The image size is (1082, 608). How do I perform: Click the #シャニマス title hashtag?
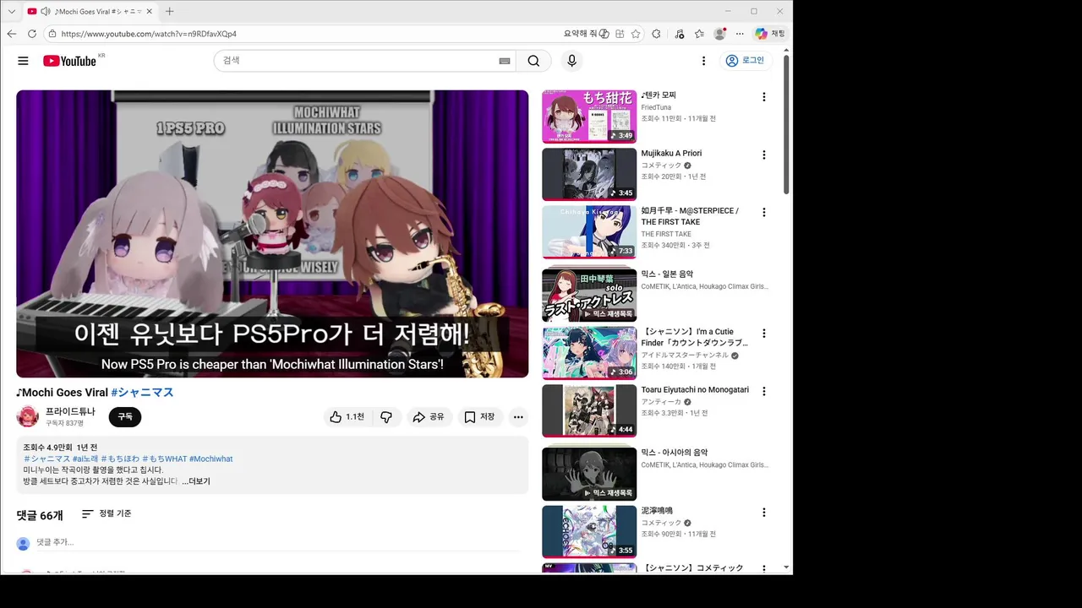coord(142,393)
